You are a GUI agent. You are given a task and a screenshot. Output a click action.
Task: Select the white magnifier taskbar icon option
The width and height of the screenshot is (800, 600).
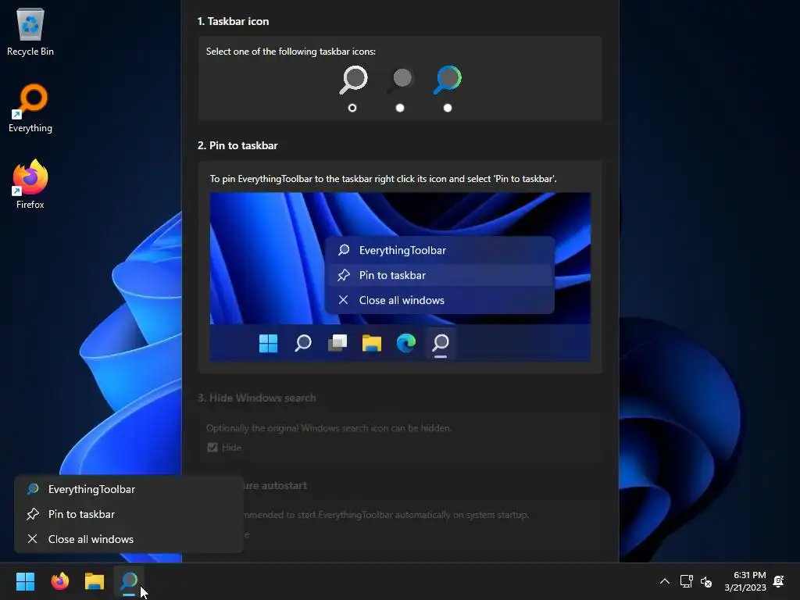pyautogui.click(x=353, y=80)
